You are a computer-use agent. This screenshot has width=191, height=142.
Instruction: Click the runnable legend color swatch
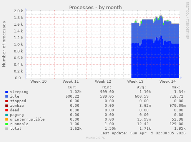(7, 124)
